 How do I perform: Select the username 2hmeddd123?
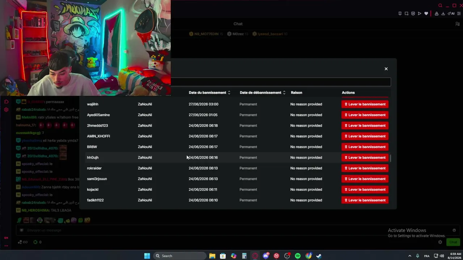(x=97, y=125)
